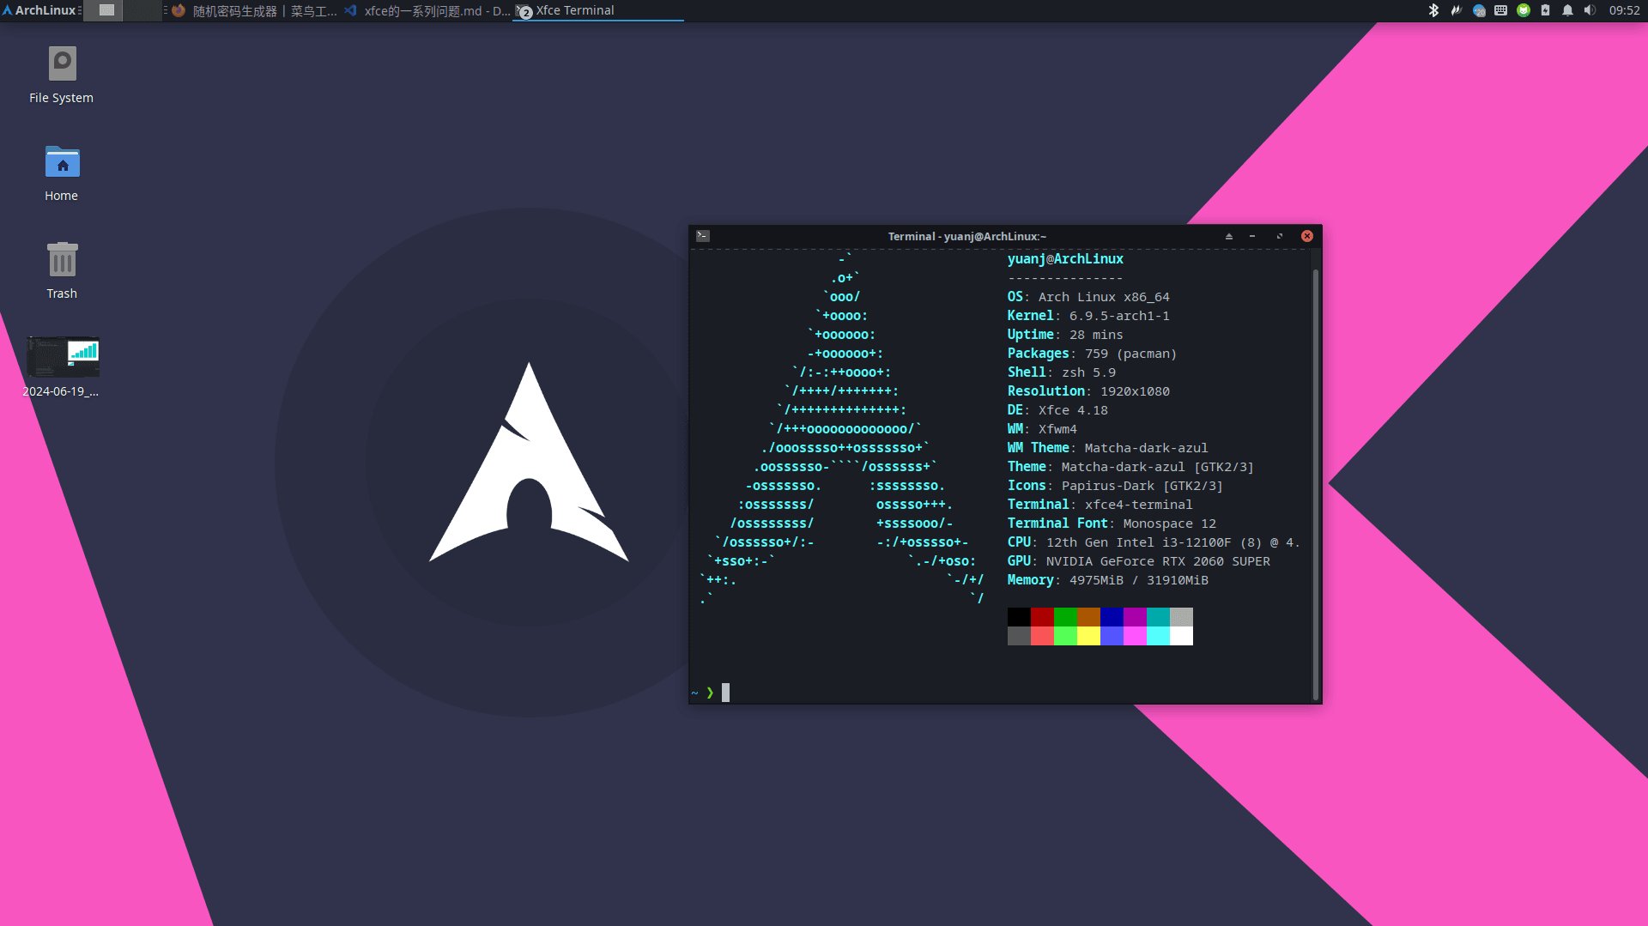
Task: Click the green cat tray icon
Action: click(x=1524, y=10)
